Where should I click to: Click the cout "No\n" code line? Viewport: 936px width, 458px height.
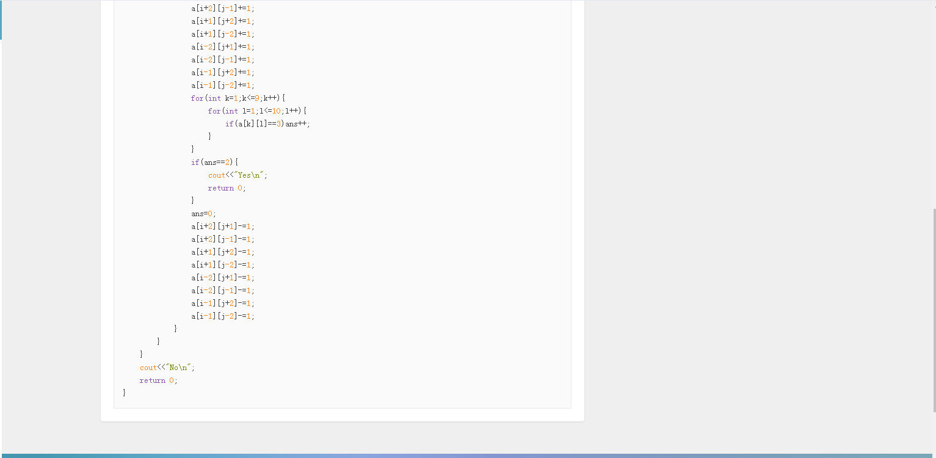(167, 368)
